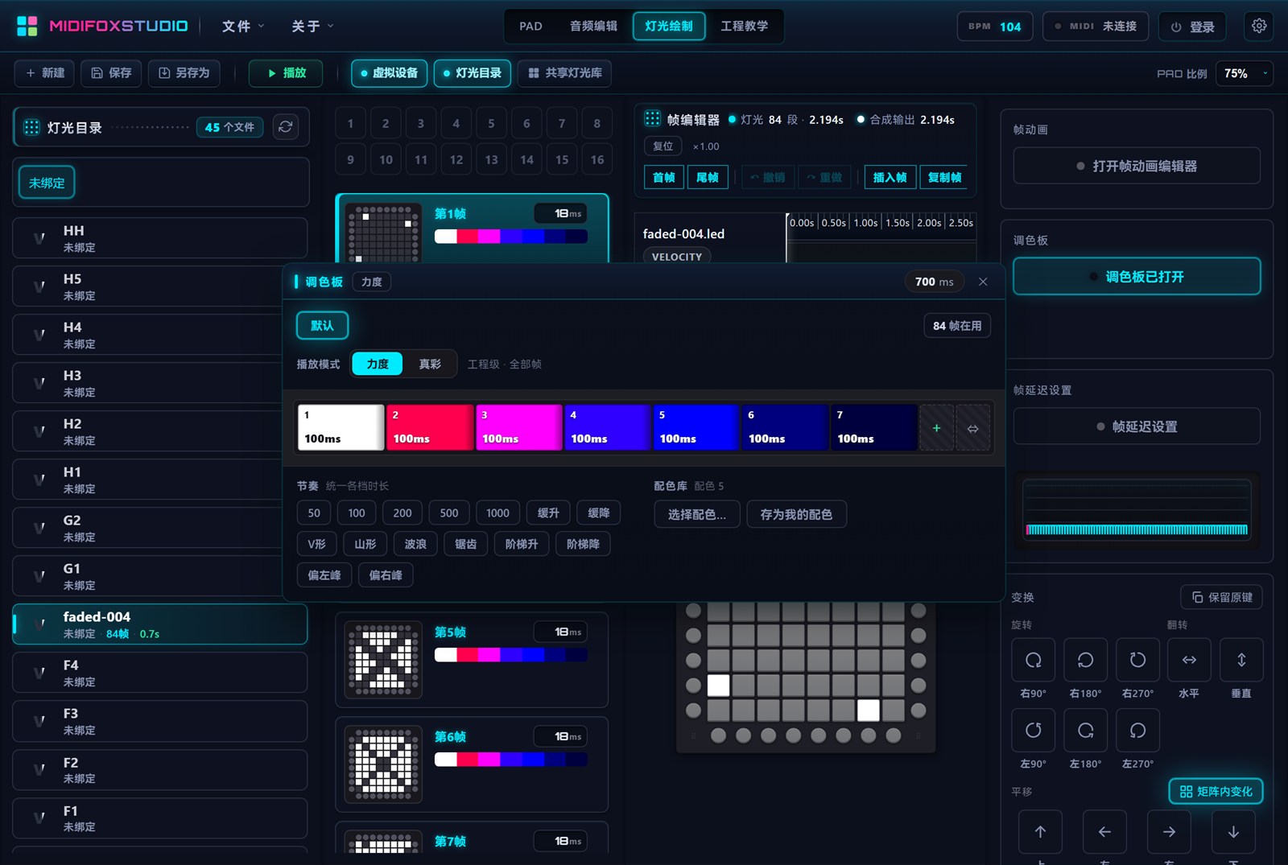Toggle 共享灯光库 panel

[x=564, y=73]
